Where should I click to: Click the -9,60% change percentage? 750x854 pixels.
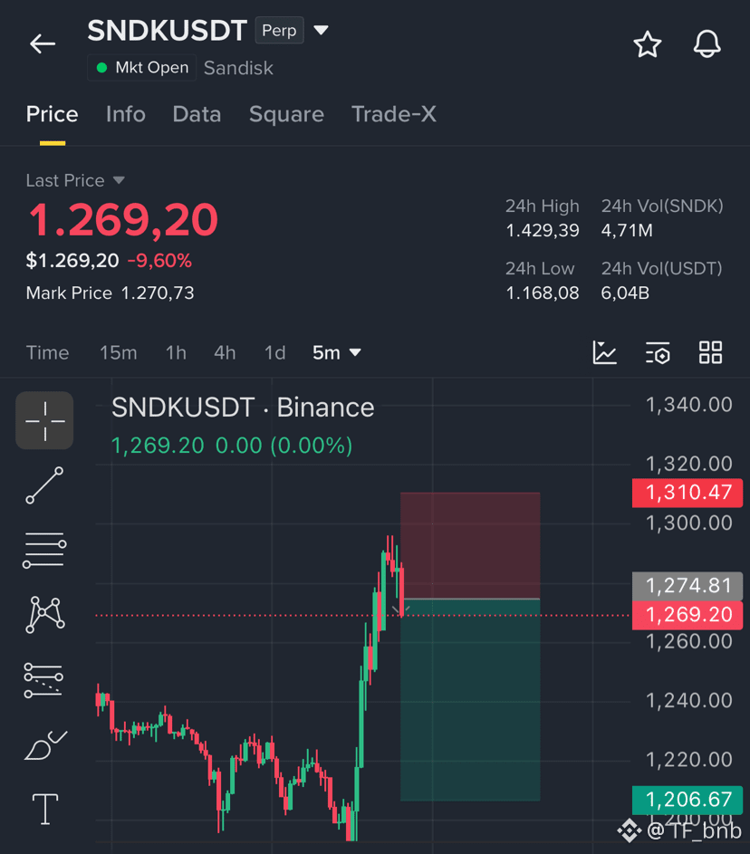pyautogui.click(x=159, y=261)
